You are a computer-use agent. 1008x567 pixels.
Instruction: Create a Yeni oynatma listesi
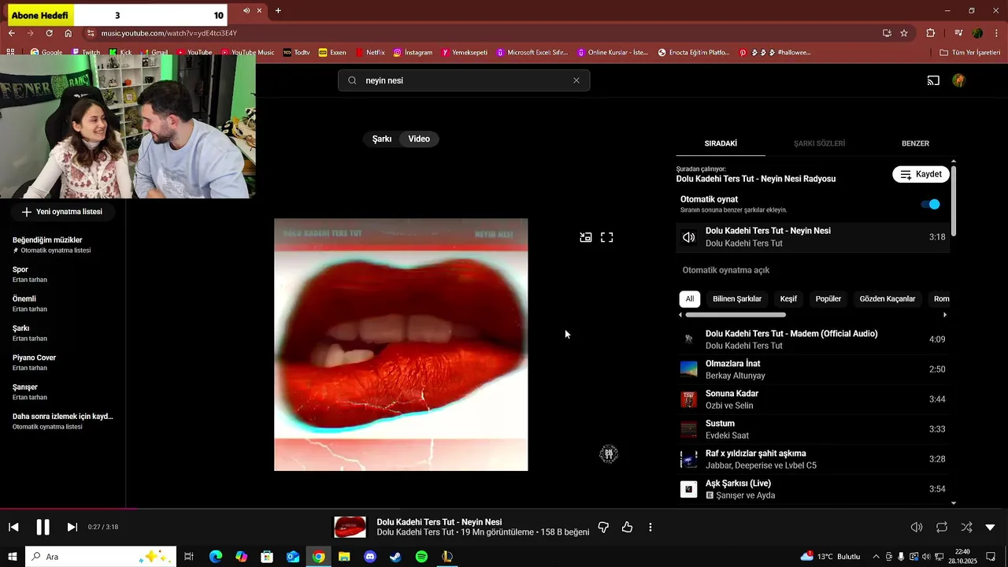click(62, 212)
